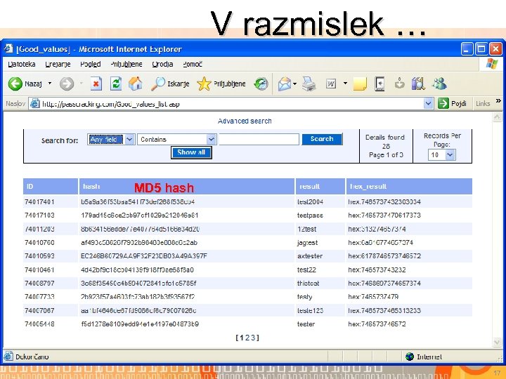The width and height of the screenshot is (506, 379).
Task: Click the page scrollbar down arrow
Action: point(498,342)
